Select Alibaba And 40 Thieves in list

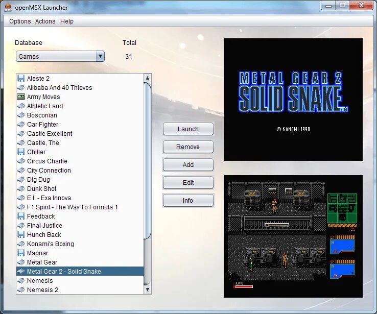pos(59,87)
